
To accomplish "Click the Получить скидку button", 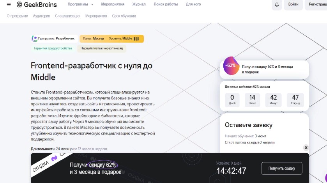I will [x=282, y=168].
